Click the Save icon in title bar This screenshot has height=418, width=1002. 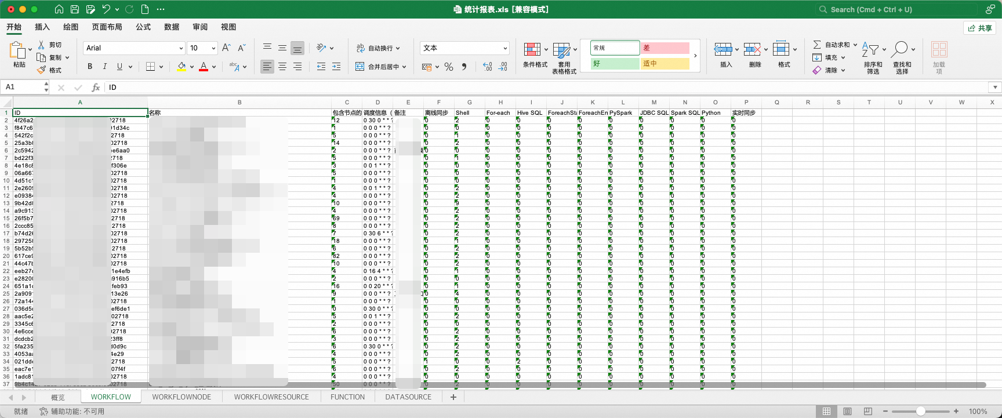(x=75, y=9)
